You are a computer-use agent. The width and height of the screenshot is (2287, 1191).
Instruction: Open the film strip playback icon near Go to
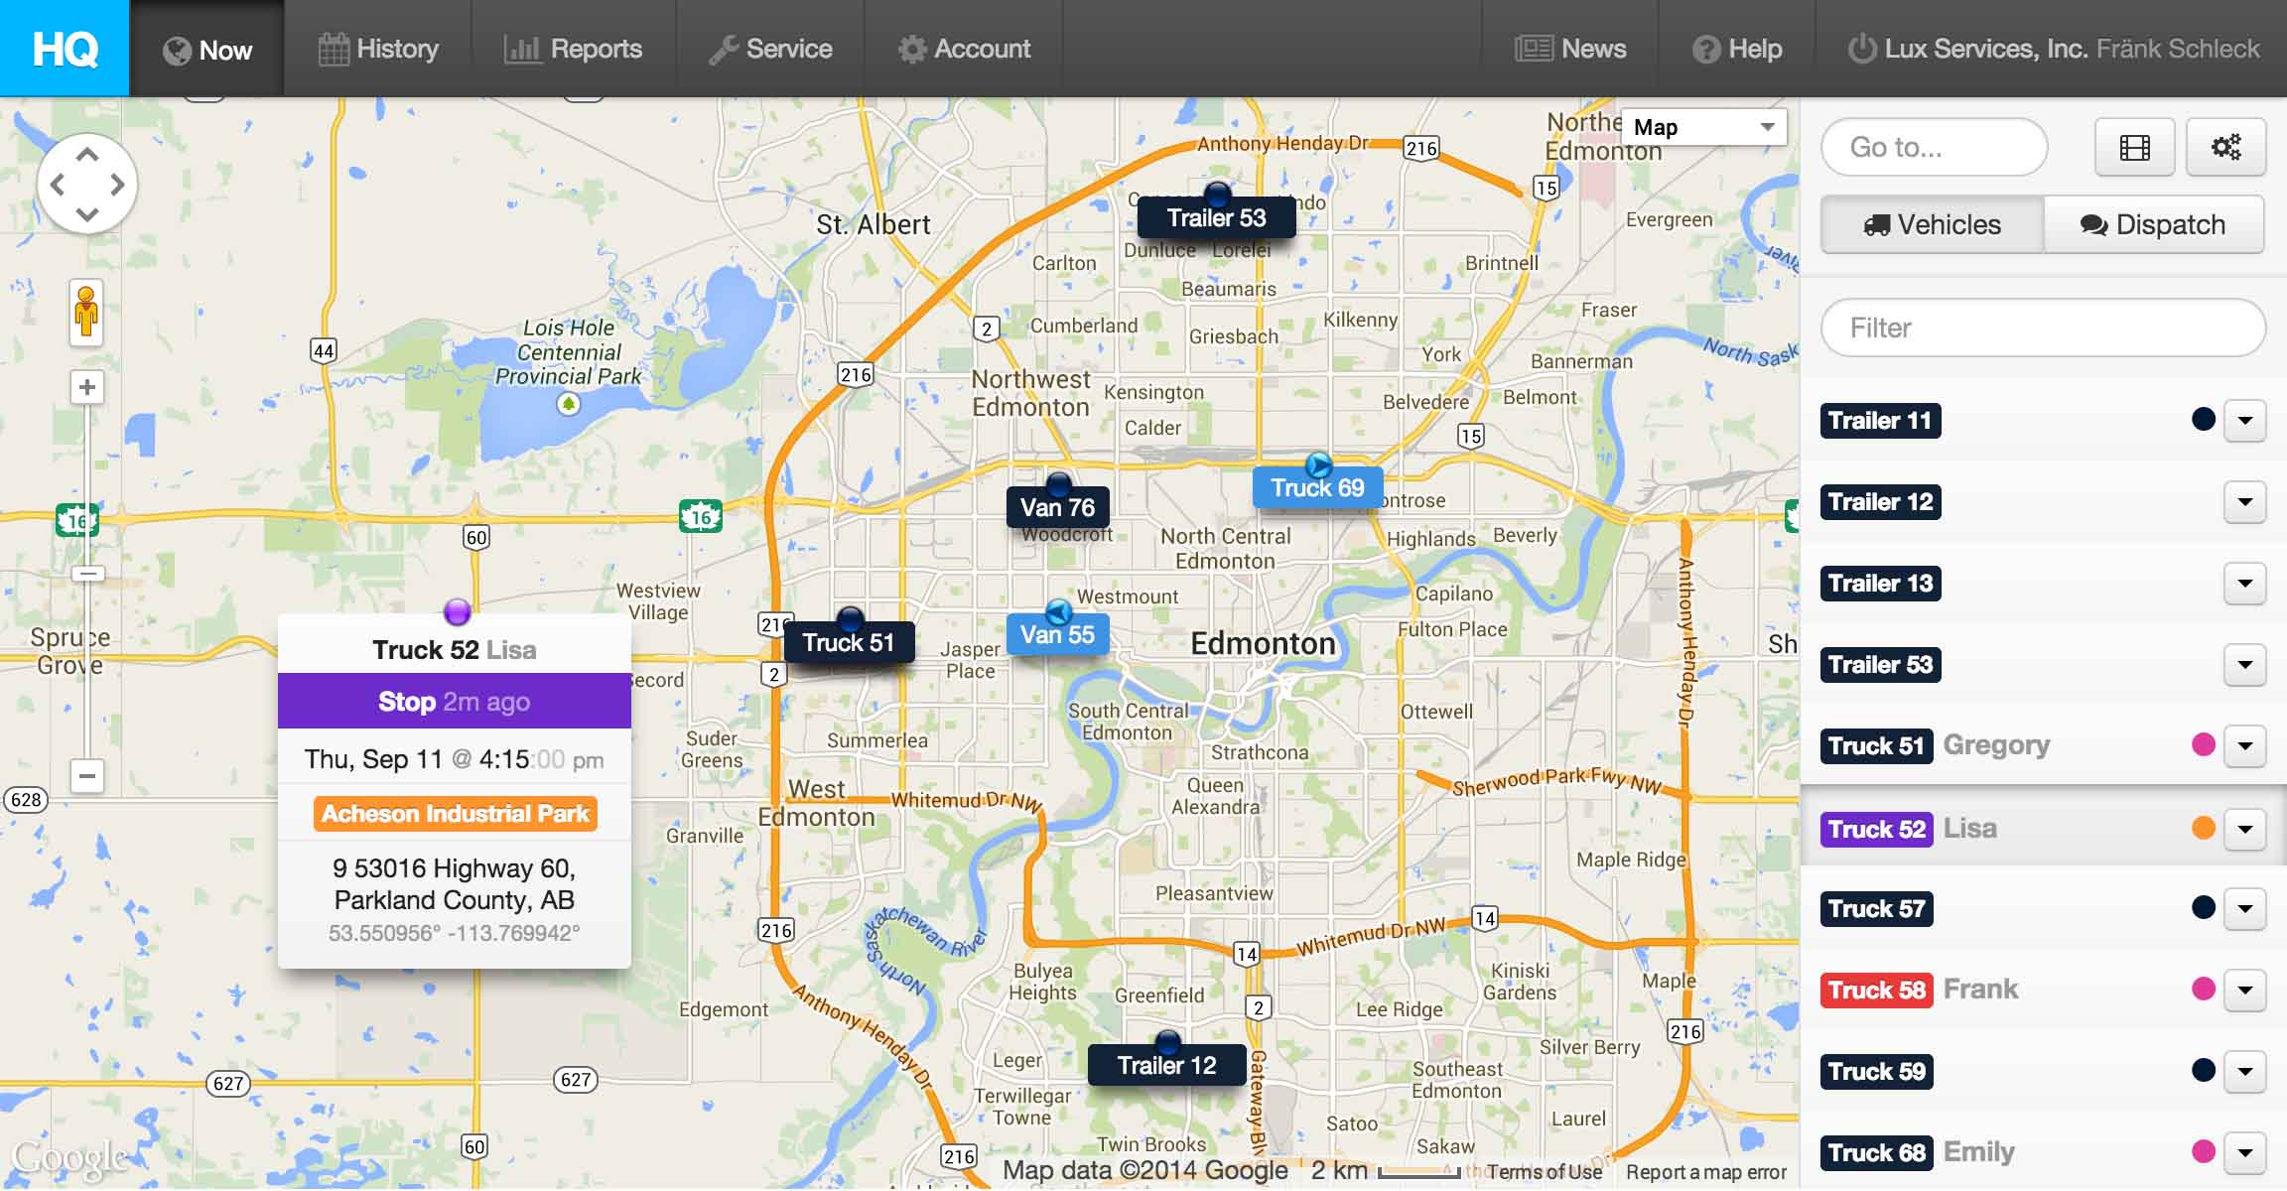(x=2134, y=147)
